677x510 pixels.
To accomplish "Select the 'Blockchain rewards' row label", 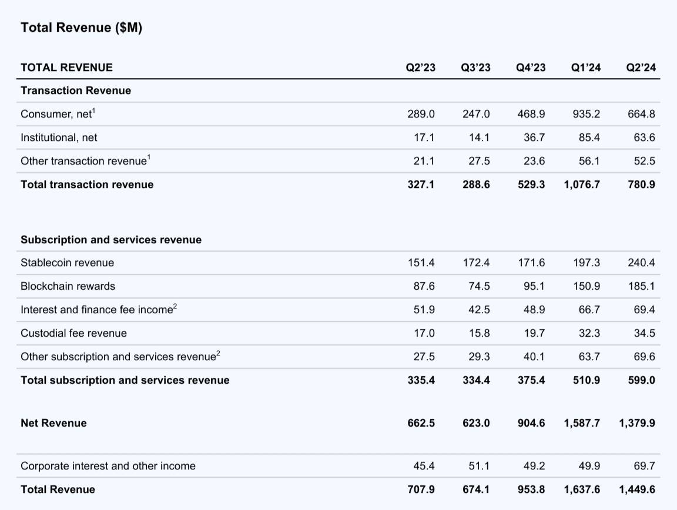I will [x=68, y=286].
